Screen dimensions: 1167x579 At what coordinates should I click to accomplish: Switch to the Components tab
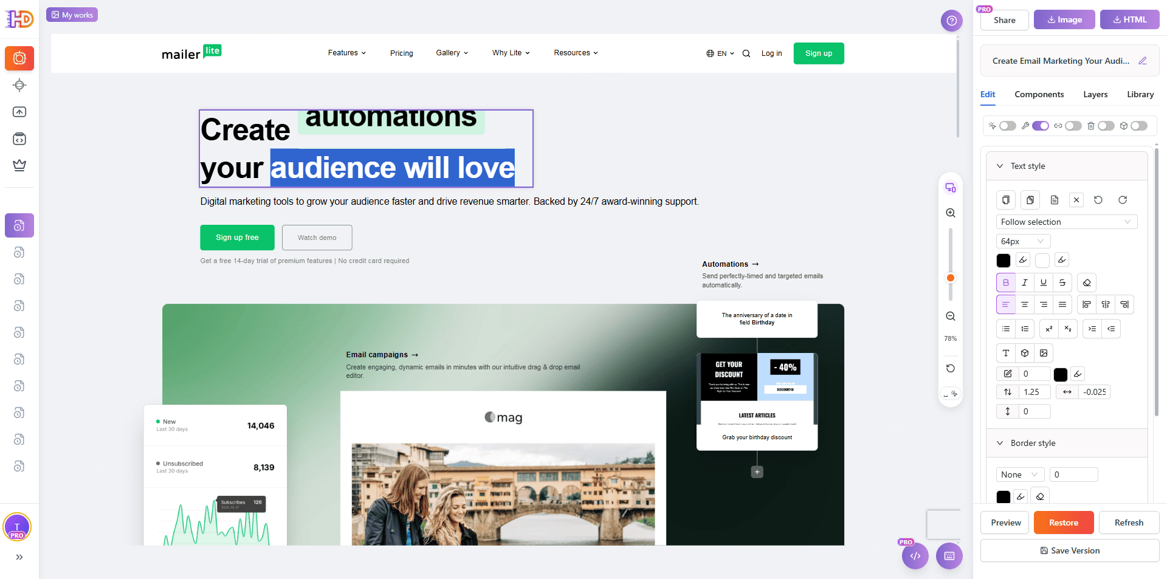coord(1039,94)
